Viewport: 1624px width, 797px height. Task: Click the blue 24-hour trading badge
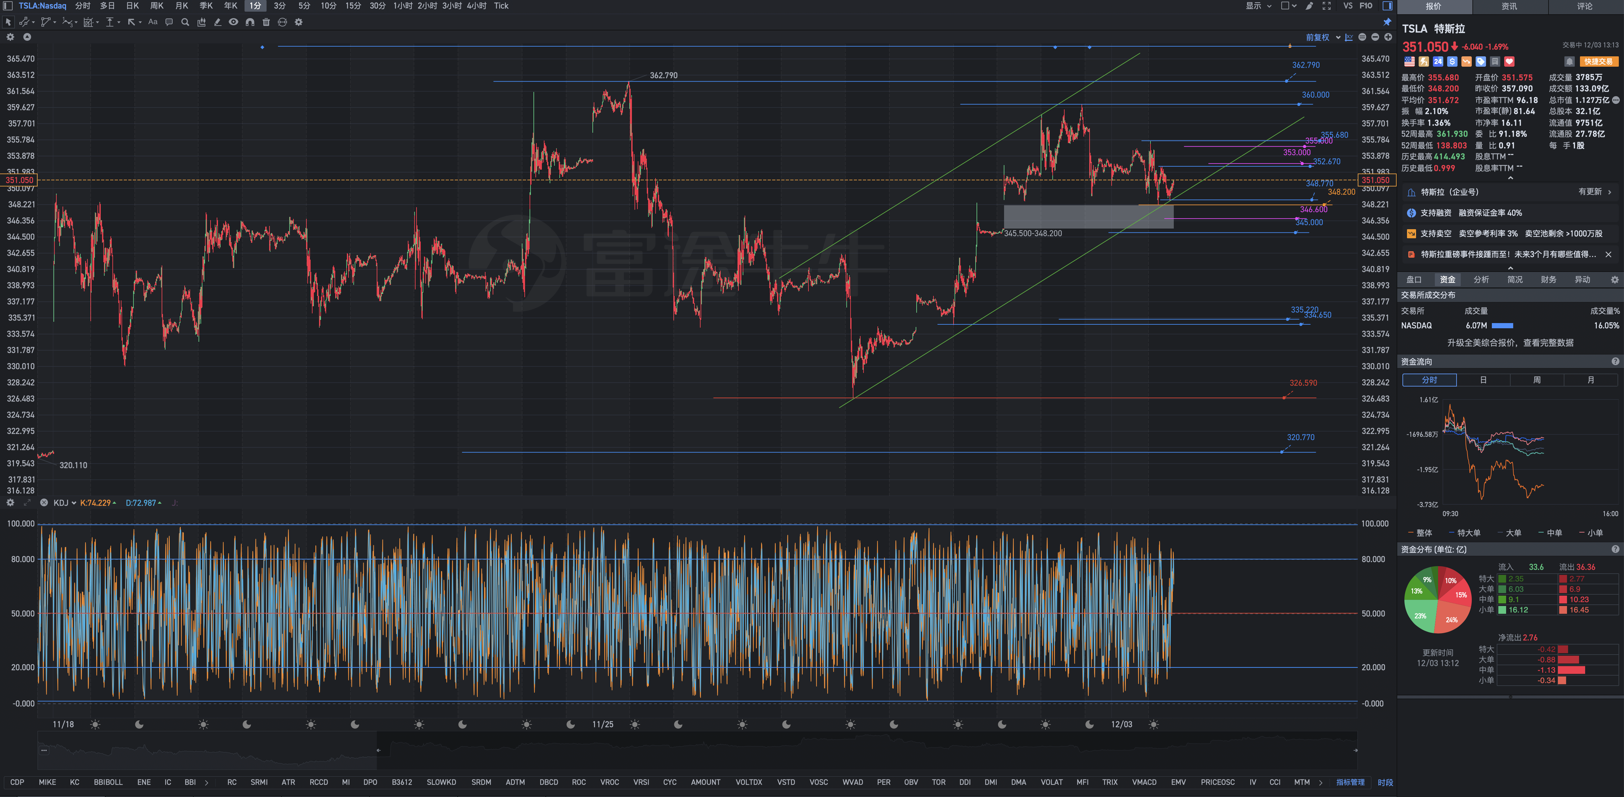coord(1438,62)
